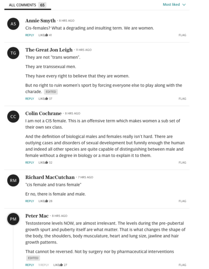Like Colin Cochrane's comment thumbs-up icon
The image size is (209, 269).
[x=47, y=162]
